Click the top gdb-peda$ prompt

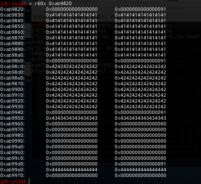point(13,4)
